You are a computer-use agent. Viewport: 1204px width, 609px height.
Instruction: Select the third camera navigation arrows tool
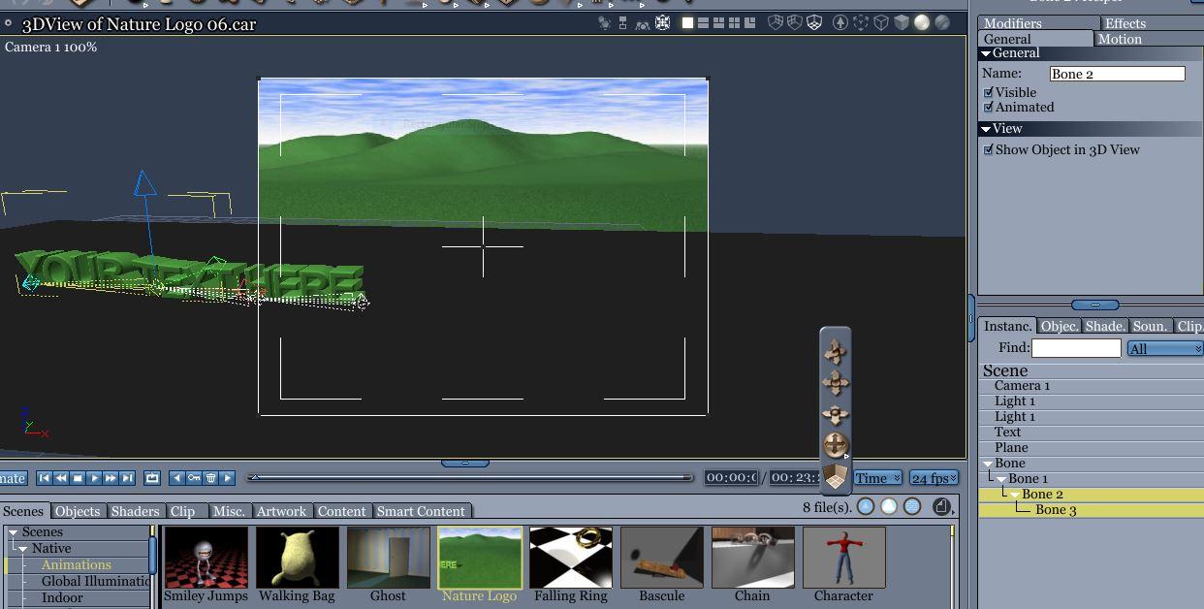click(836, 414)
